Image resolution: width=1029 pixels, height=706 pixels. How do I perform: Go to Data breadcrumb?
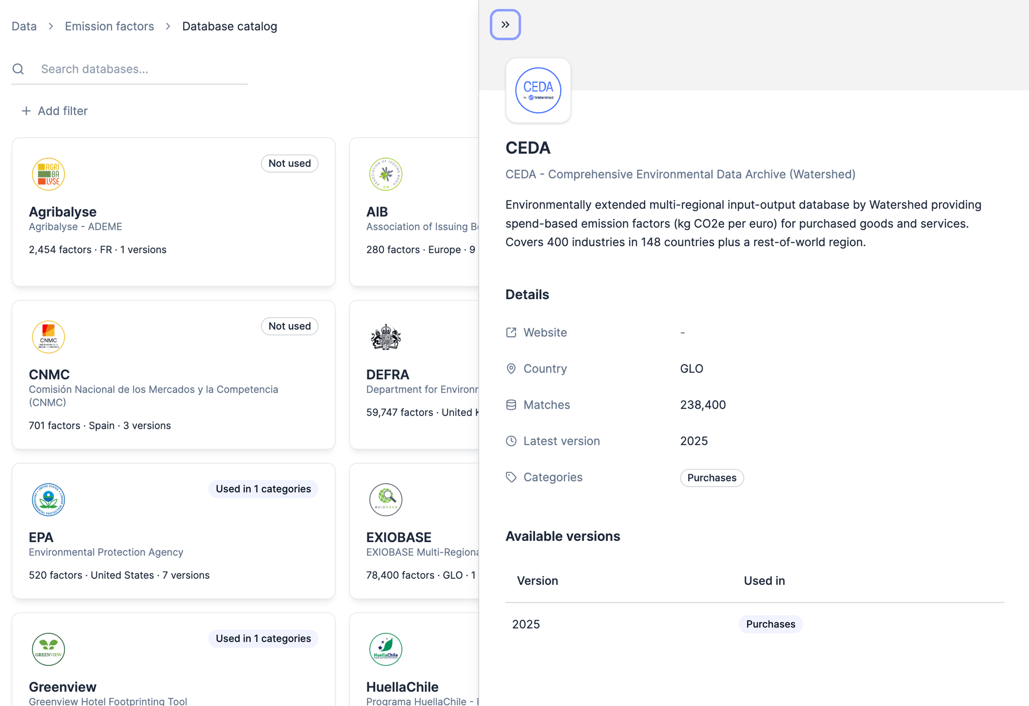point(24,26)
